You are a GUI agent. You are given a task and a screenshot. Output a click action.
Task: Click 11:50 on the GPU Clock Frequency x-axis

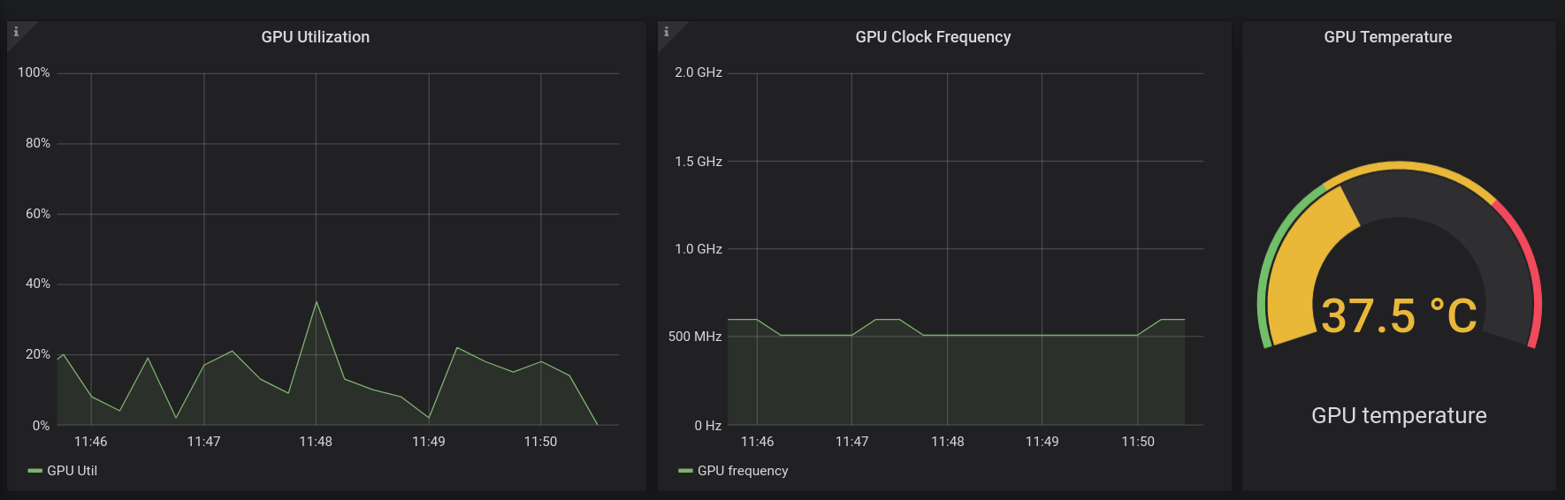pyautogui.click(x=1138, y=442)
